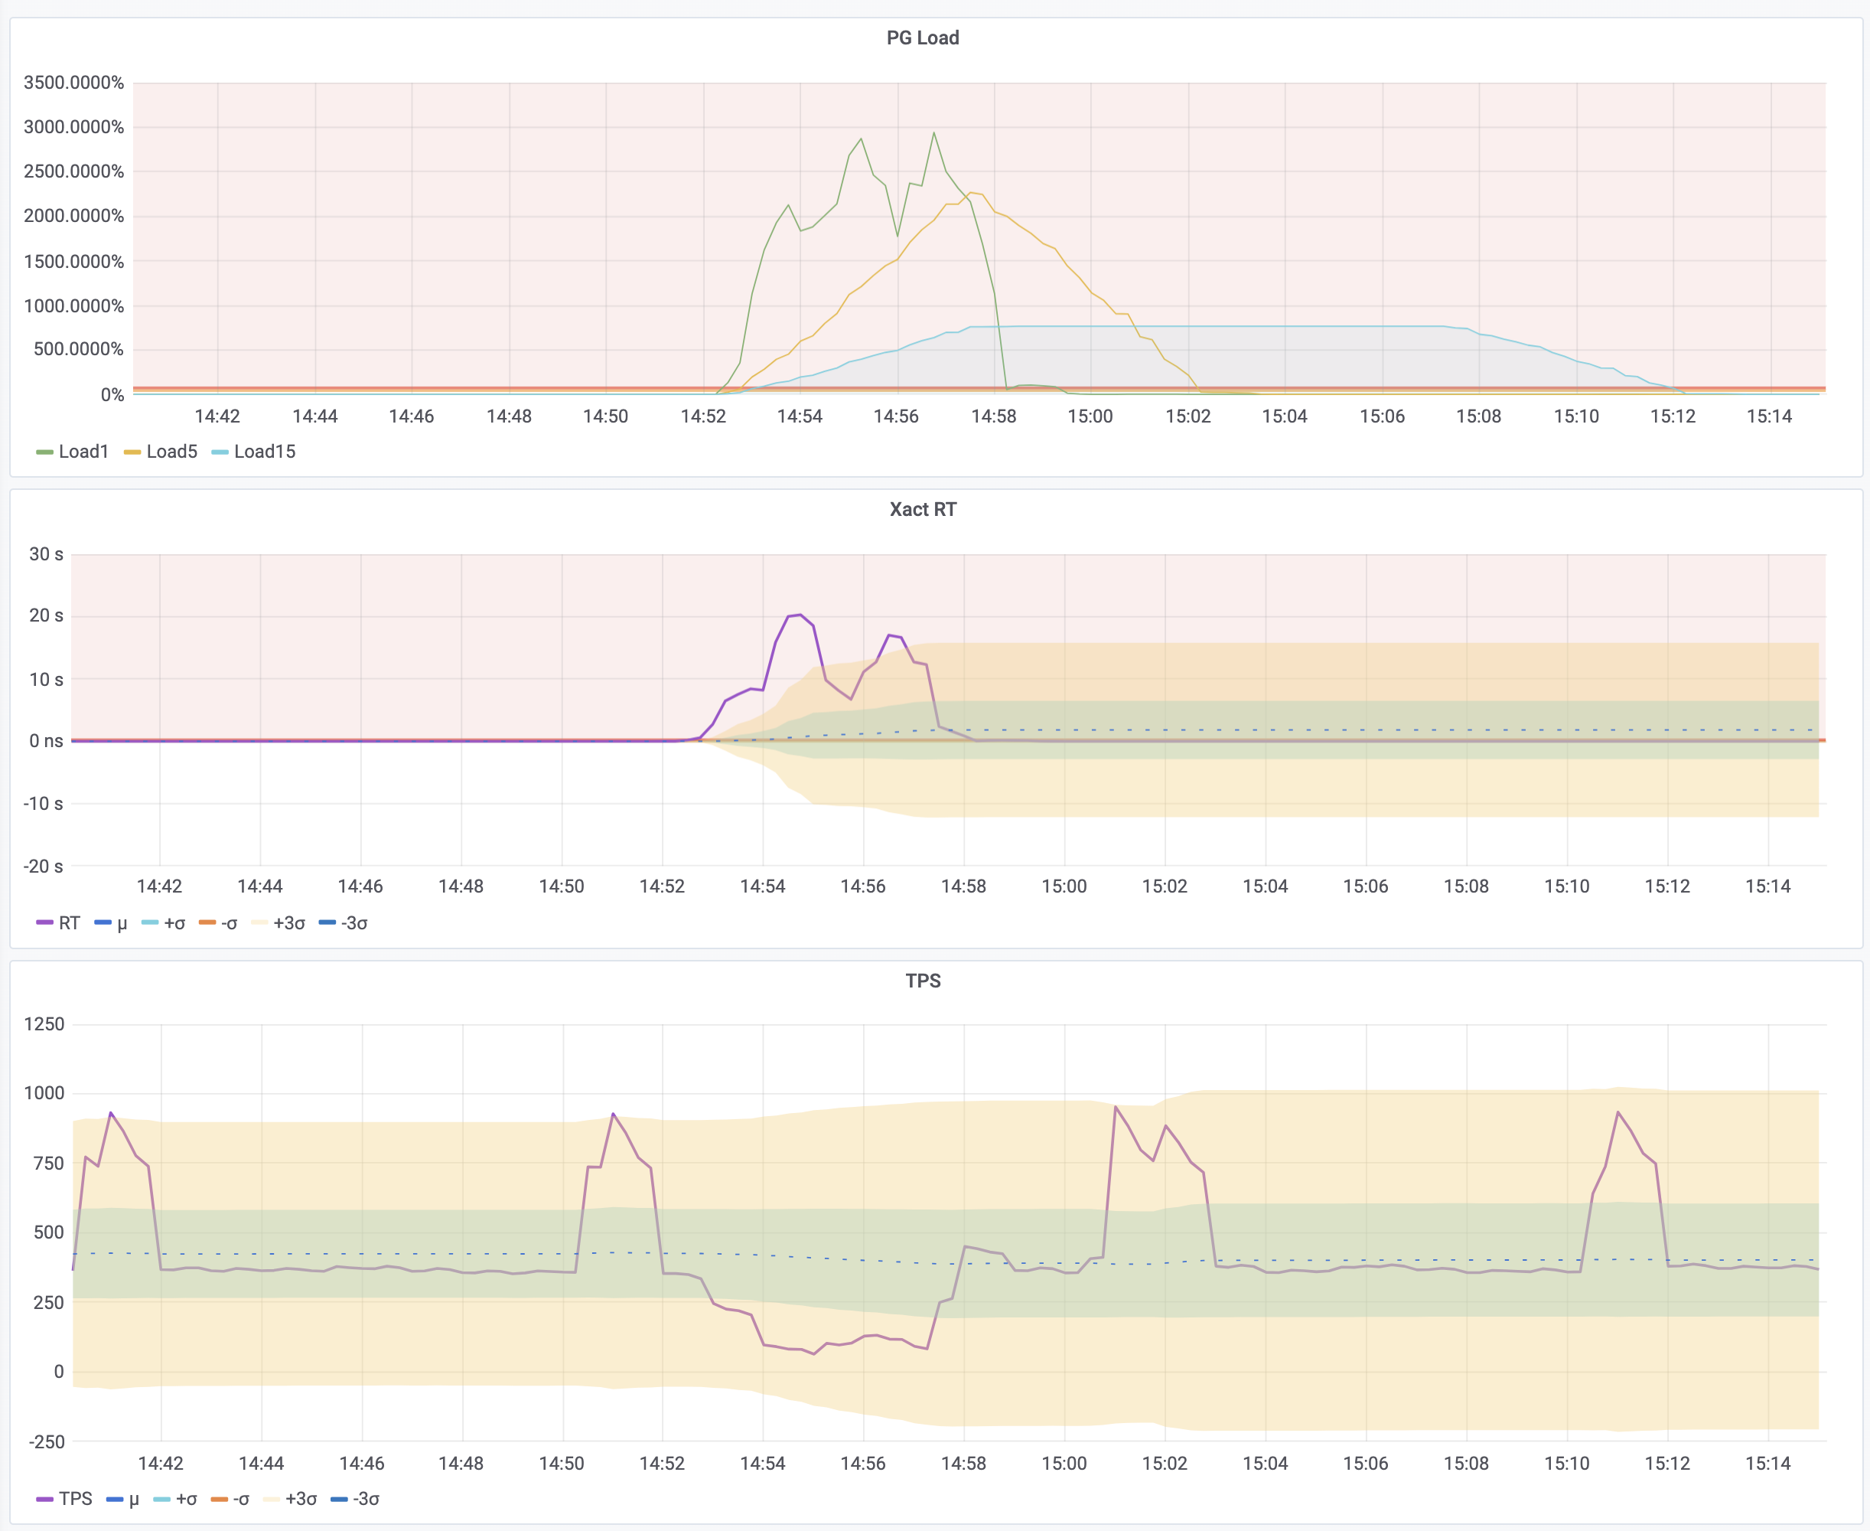This screenshot has width=1870, height=1531.
Task: Click 14:52 label on TPS time axis
Action: [x=662, y=1464]
